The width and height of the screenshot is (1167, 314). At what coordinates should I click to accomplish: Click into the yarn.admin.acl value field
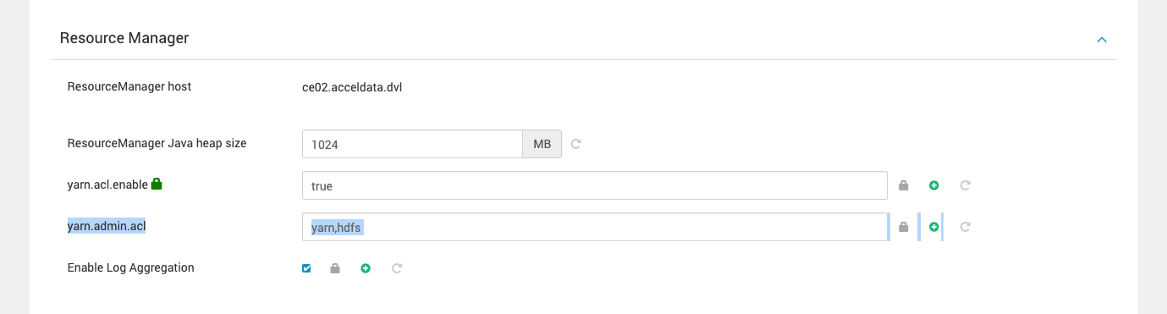[x=594, y=227]
